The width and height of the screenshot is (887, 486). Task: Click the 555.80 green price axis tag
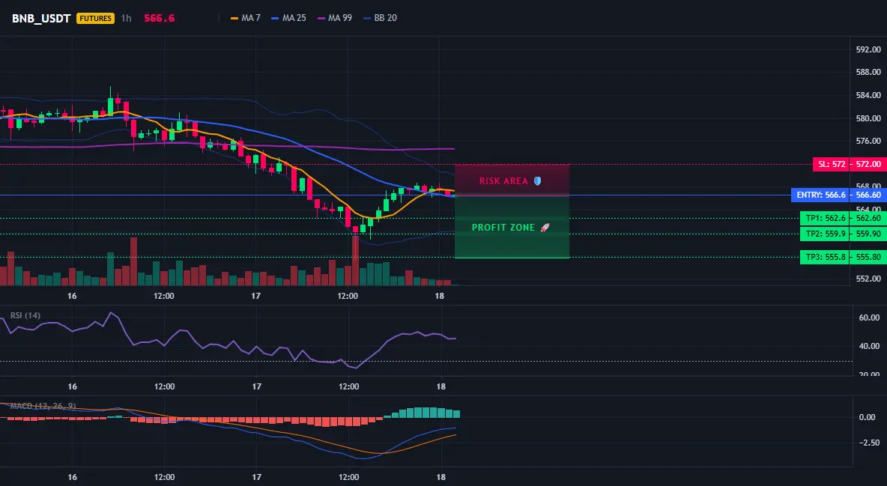pos(868,258)
